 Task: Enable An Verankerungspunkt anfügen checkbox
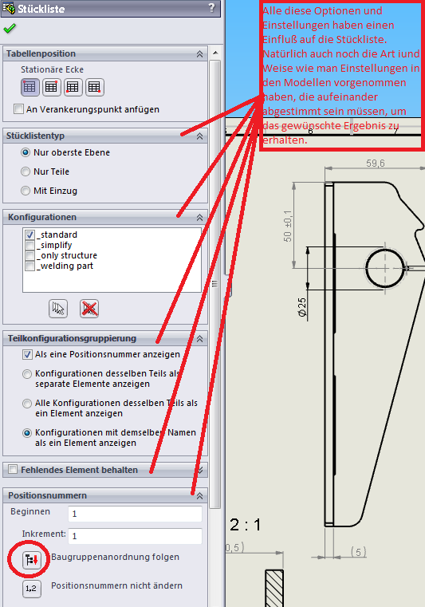pyautogui.click(x=18, y=109)
